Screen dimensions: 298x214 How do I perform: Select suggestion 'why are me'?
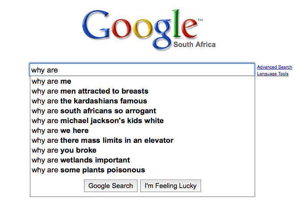pos(51,81)
